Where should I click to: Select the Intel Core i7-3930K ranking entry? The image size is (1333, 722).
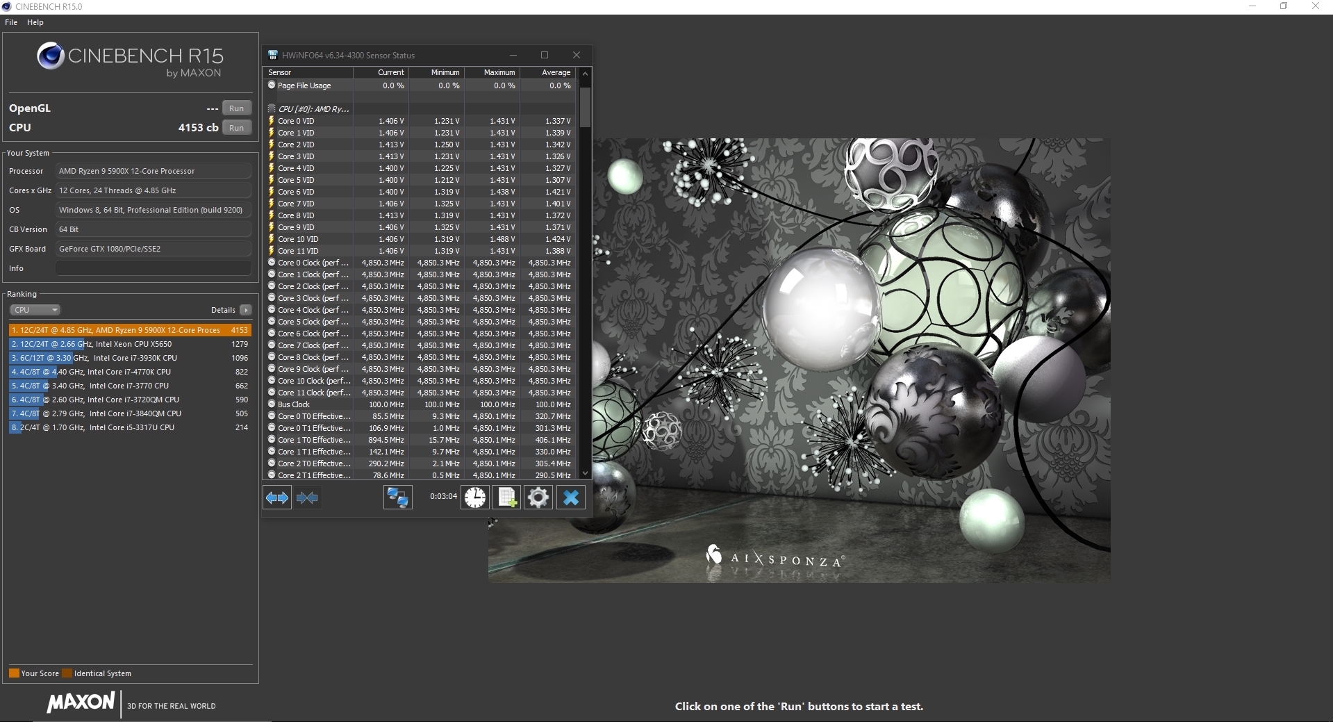tap(130, 358)
